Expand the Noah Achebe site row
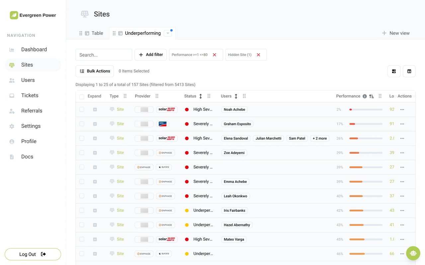The image size is (425, 265). pyautogui.click(x=95, y=110)
